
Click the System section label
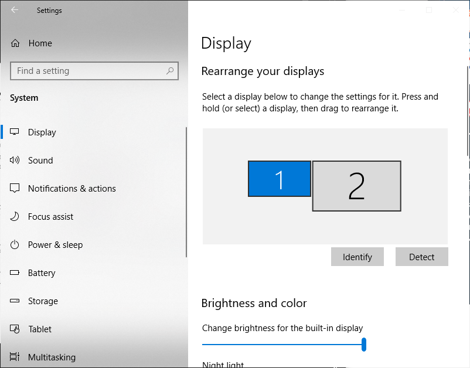coord(24,98)
